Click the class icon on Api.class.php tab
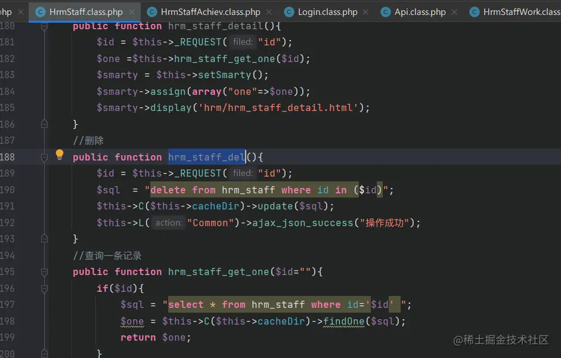561x358 pixels. (386, 12)
